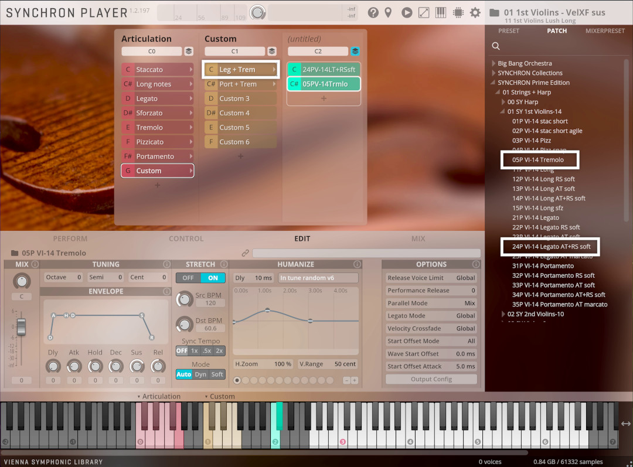Expand 00 SY Harp node
Viewport: 633px width, 467px height.
point(503,102)
